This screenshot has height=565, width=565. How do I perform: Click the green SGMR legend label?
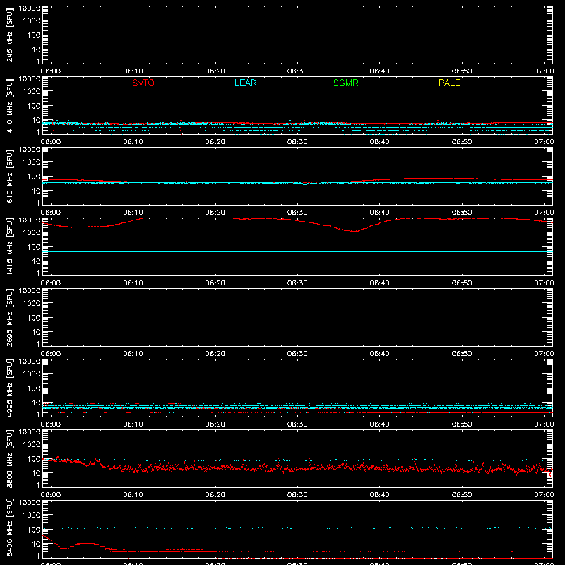[x=345, y=83]
